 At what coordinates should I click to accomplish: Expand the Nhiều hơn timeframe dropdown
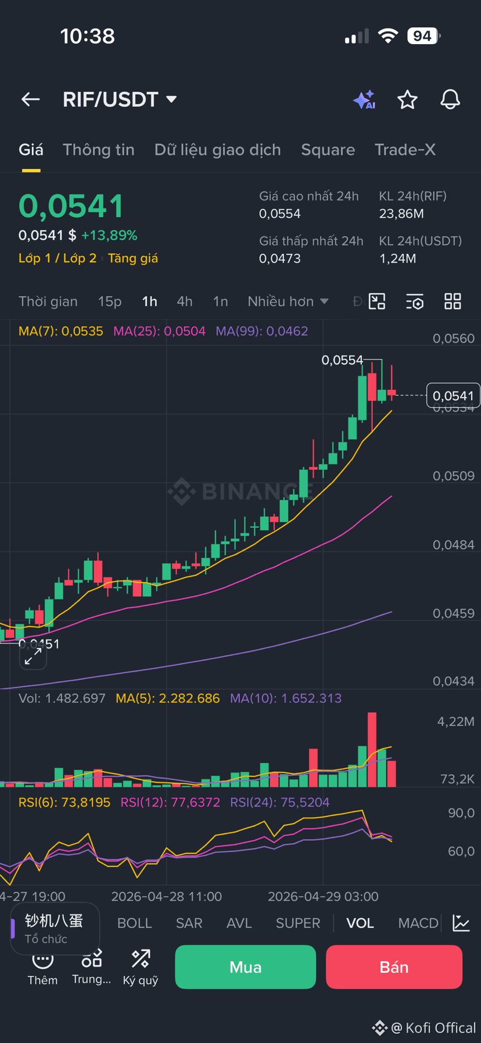point(288,301)
